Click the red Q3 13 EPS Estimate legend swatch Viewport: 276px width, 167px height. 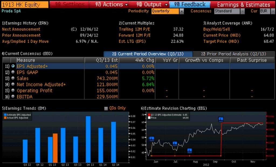tap(149, 115)
